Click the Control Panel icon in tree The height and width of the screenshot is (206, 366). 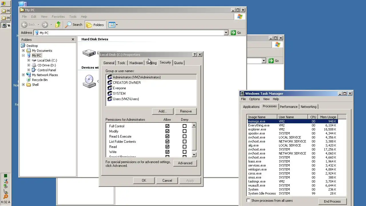coord(34,70)
